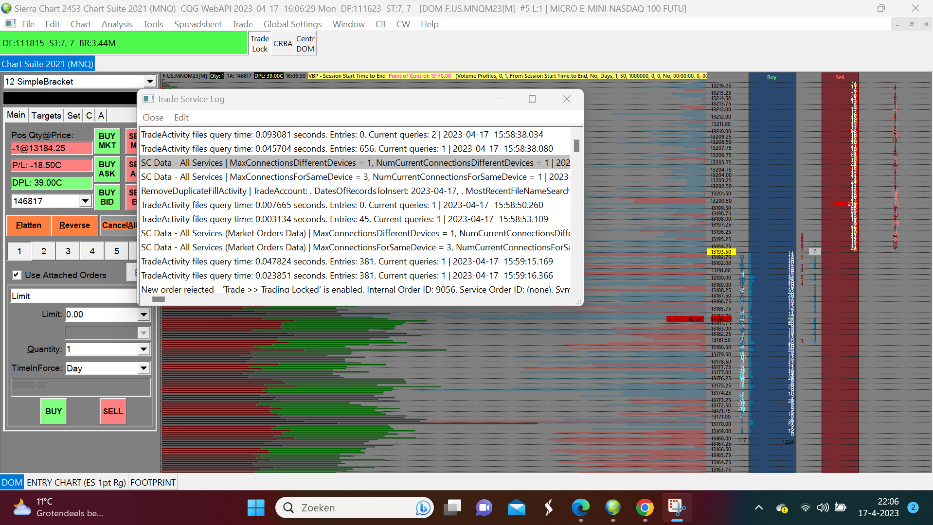The height and width of the screenshot is (525, 933).
Task: Open Microsoft Edge from the taskbar
Action: tap(581, 508)
